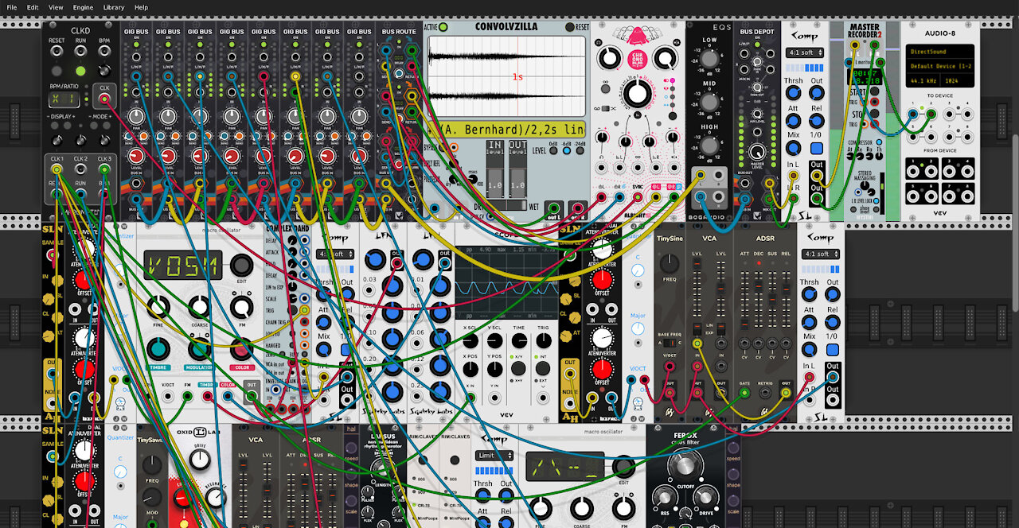The width and height of the screenshot is (1019, 528).
Task: Open the Default Device selector on Audio-8
Action: (x=939, y=66)
